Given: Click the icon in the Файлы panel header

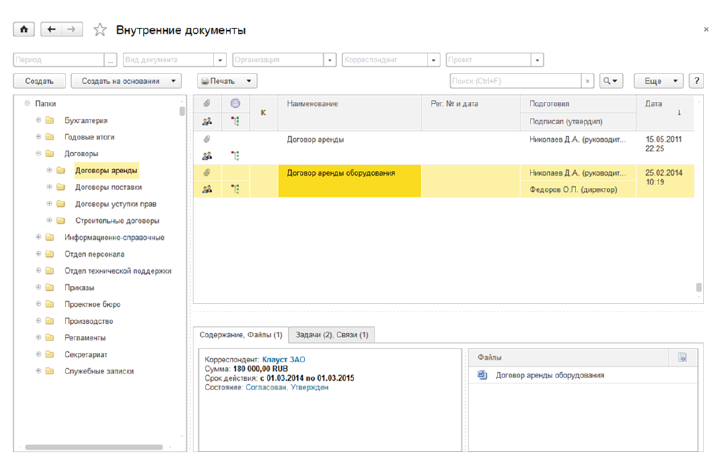Looking at the screenshot, I should pos(682,358).
